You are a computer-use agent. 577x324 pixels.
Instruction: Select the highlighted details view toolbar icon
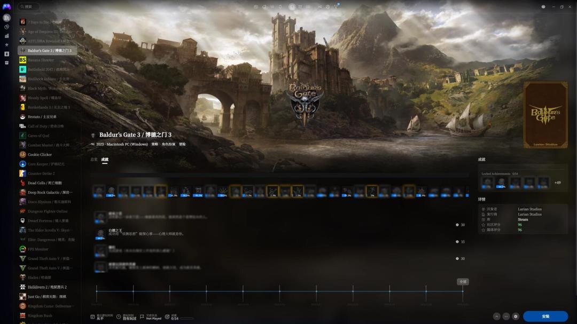[x=292, y=6]
